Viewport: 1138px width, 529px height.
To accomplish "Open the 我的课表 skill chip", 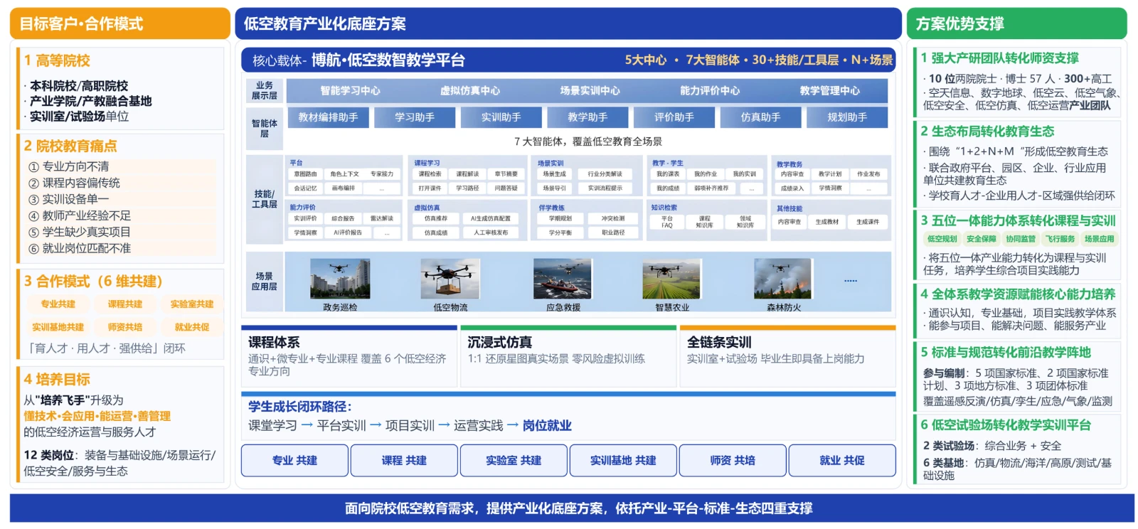I will click(668, 174).
